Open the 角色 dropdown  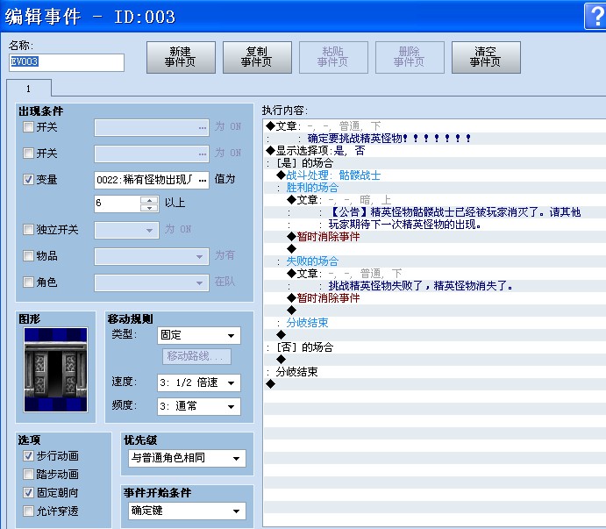pos(152,283)
